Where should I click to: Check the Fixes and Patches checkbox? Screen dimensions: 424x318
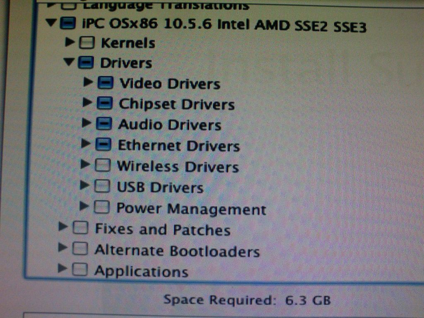tap(81, 228)
